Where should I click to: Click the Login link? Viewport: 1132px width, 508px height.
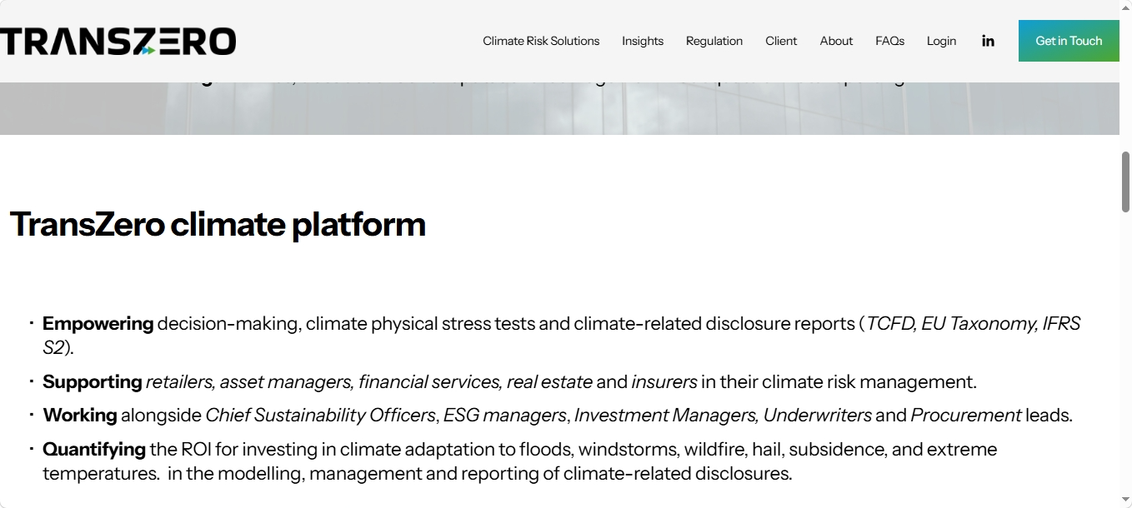click(x=941, y=41)
